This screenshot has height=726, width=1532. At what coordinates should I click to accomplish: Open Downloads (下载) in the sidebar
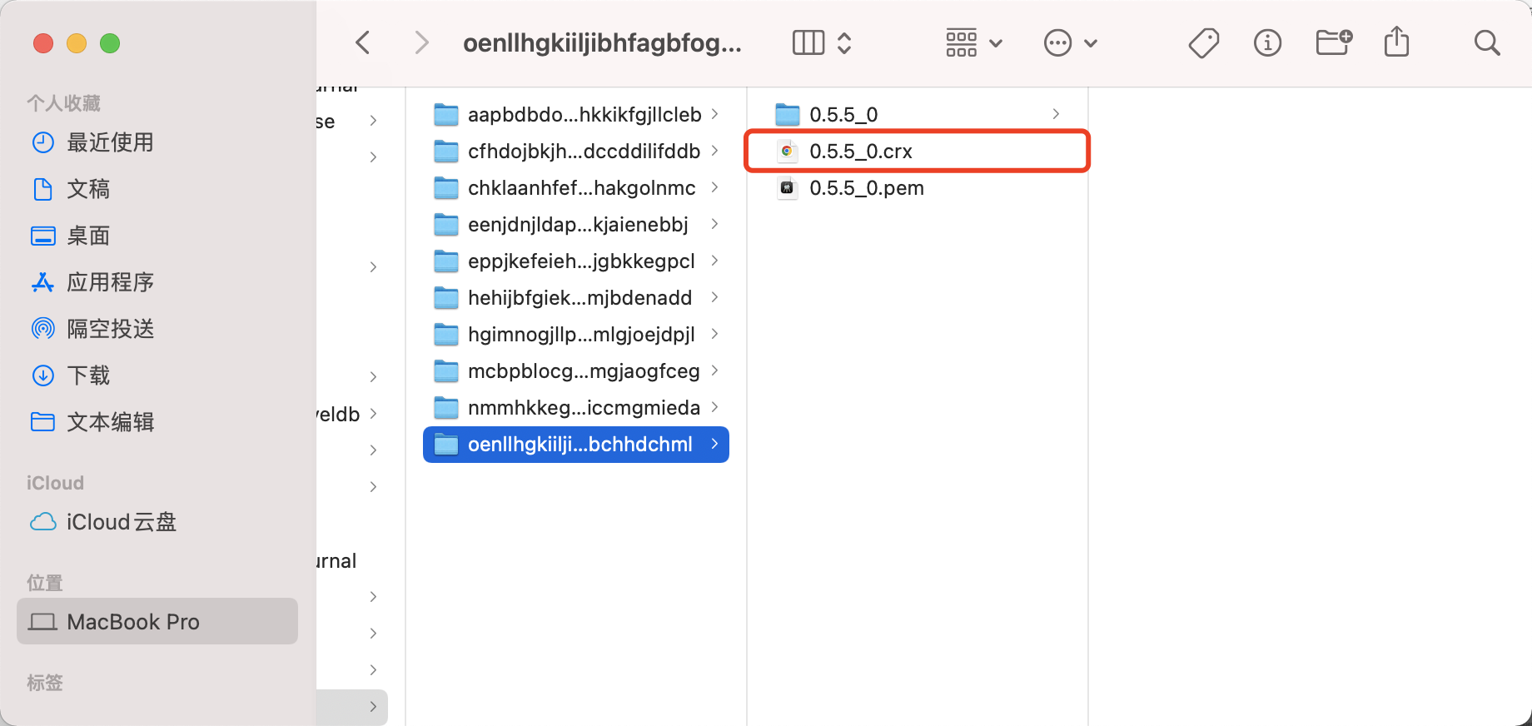pos(88,375)
